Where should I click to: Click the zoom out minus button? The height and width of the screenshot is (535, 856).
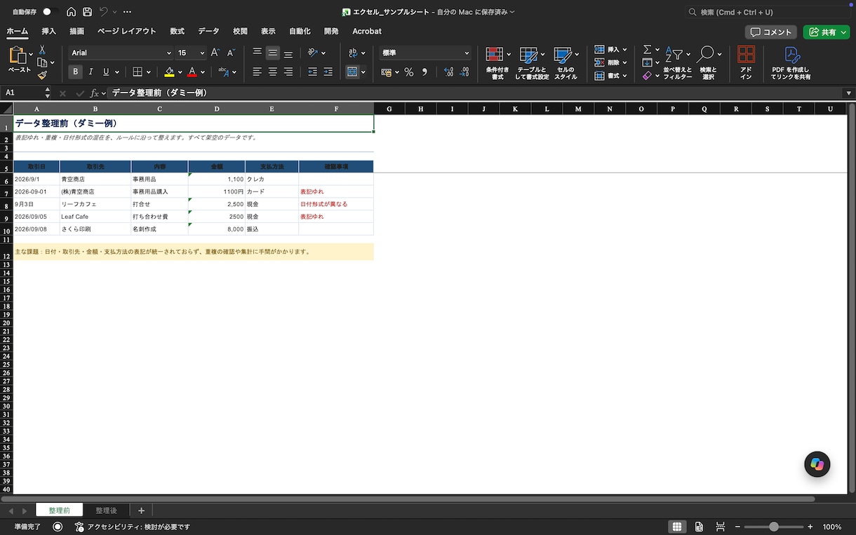(x=737, y=527)
